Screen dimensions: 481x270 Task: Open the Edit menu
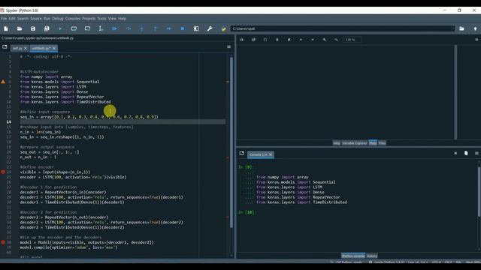tap(12, 19)
